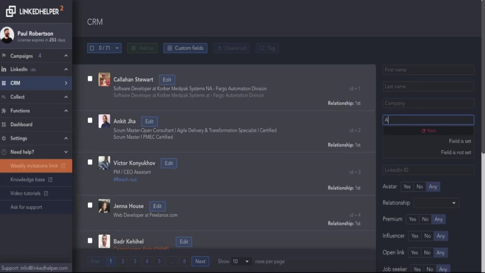The height and width of the screenshot is (273, 485).
Task: Click Badr Kehihel's avatar photo
Action: (104, 241)
